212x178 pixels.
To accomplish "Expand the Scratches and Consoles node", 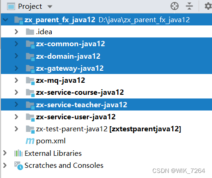I will (x=5, y=165).
